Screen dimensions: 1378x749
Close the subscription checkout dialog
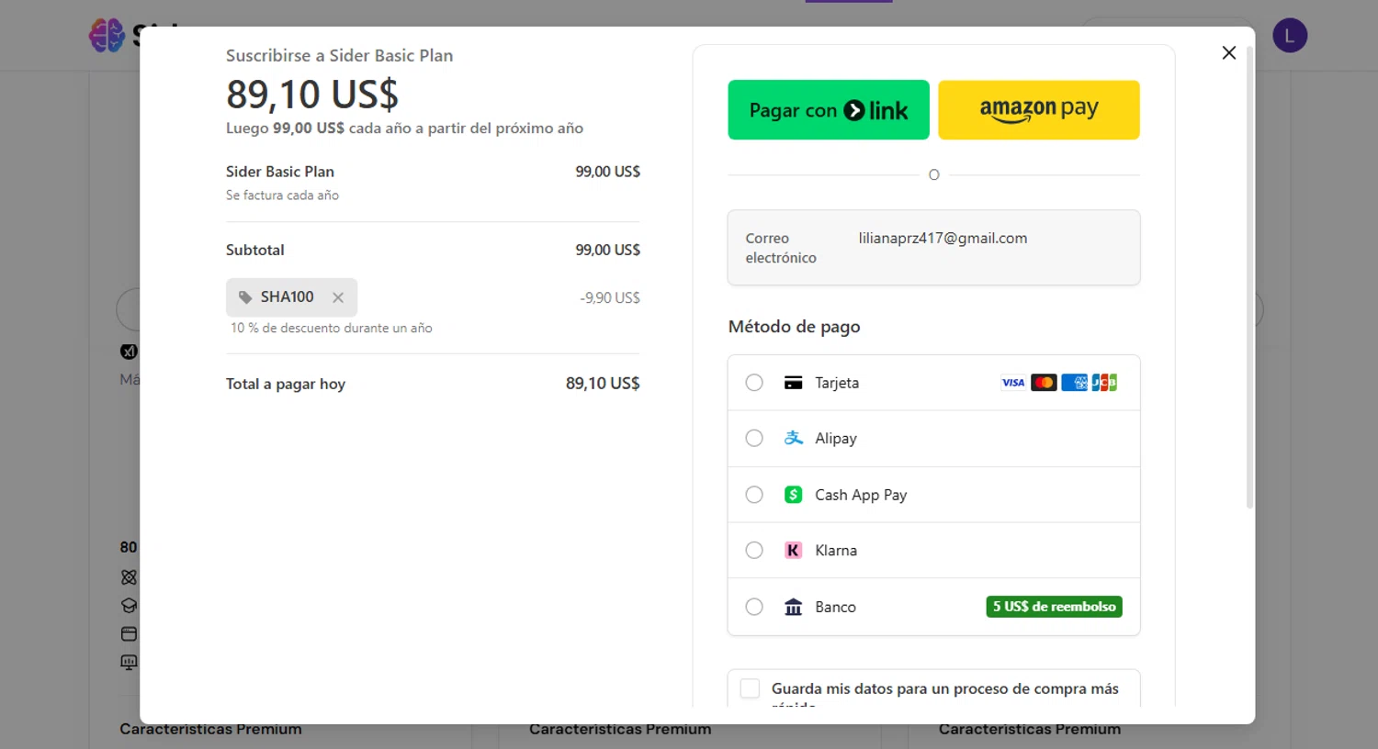coord(1229,53)
